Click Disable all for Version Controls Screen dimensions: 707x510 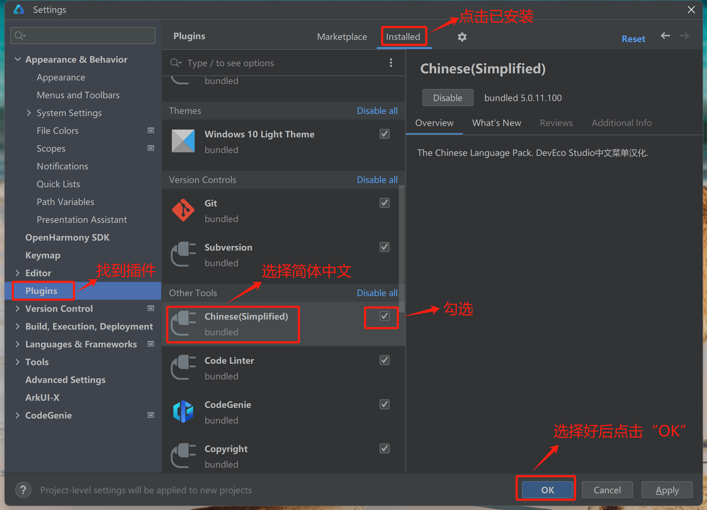[x=377, y=180]
